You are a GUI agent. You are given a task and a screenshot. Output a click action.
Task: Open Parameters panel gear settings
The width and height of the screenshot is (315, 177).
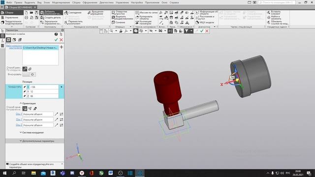(63, 30)
